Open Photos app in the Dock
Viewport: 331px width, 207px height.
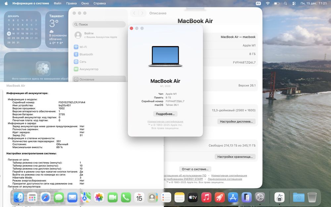pyautogui.click(x=99, y=198)
